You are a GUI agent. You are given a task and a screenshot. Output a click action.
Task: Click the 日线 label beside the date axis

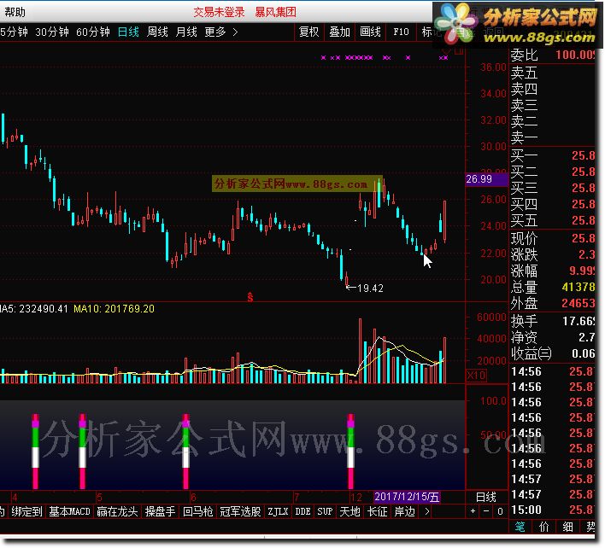[x=485, y=497]
